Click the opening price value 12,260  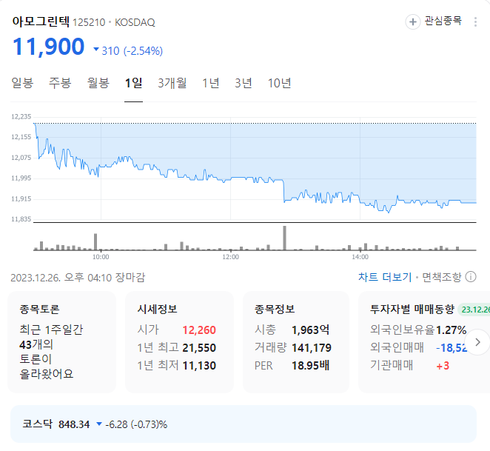pos(199,330)
